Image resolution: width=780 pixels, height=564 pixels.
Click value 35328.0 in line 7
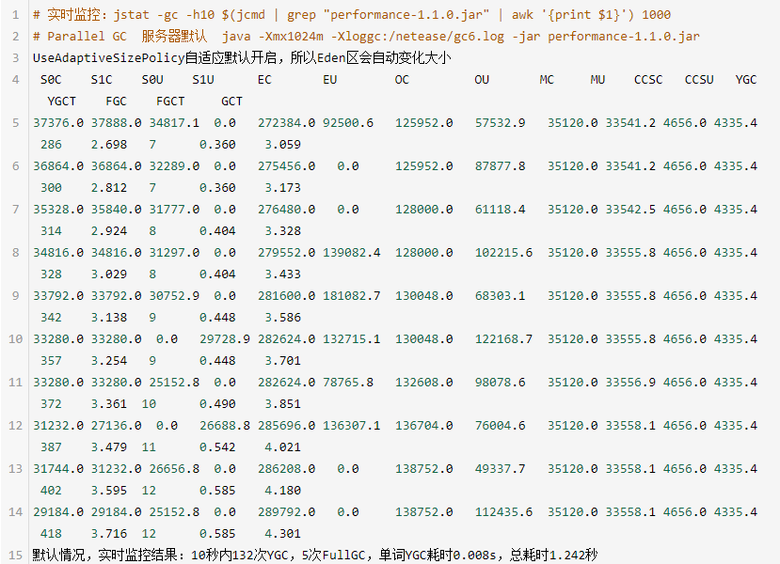[58, 210]
